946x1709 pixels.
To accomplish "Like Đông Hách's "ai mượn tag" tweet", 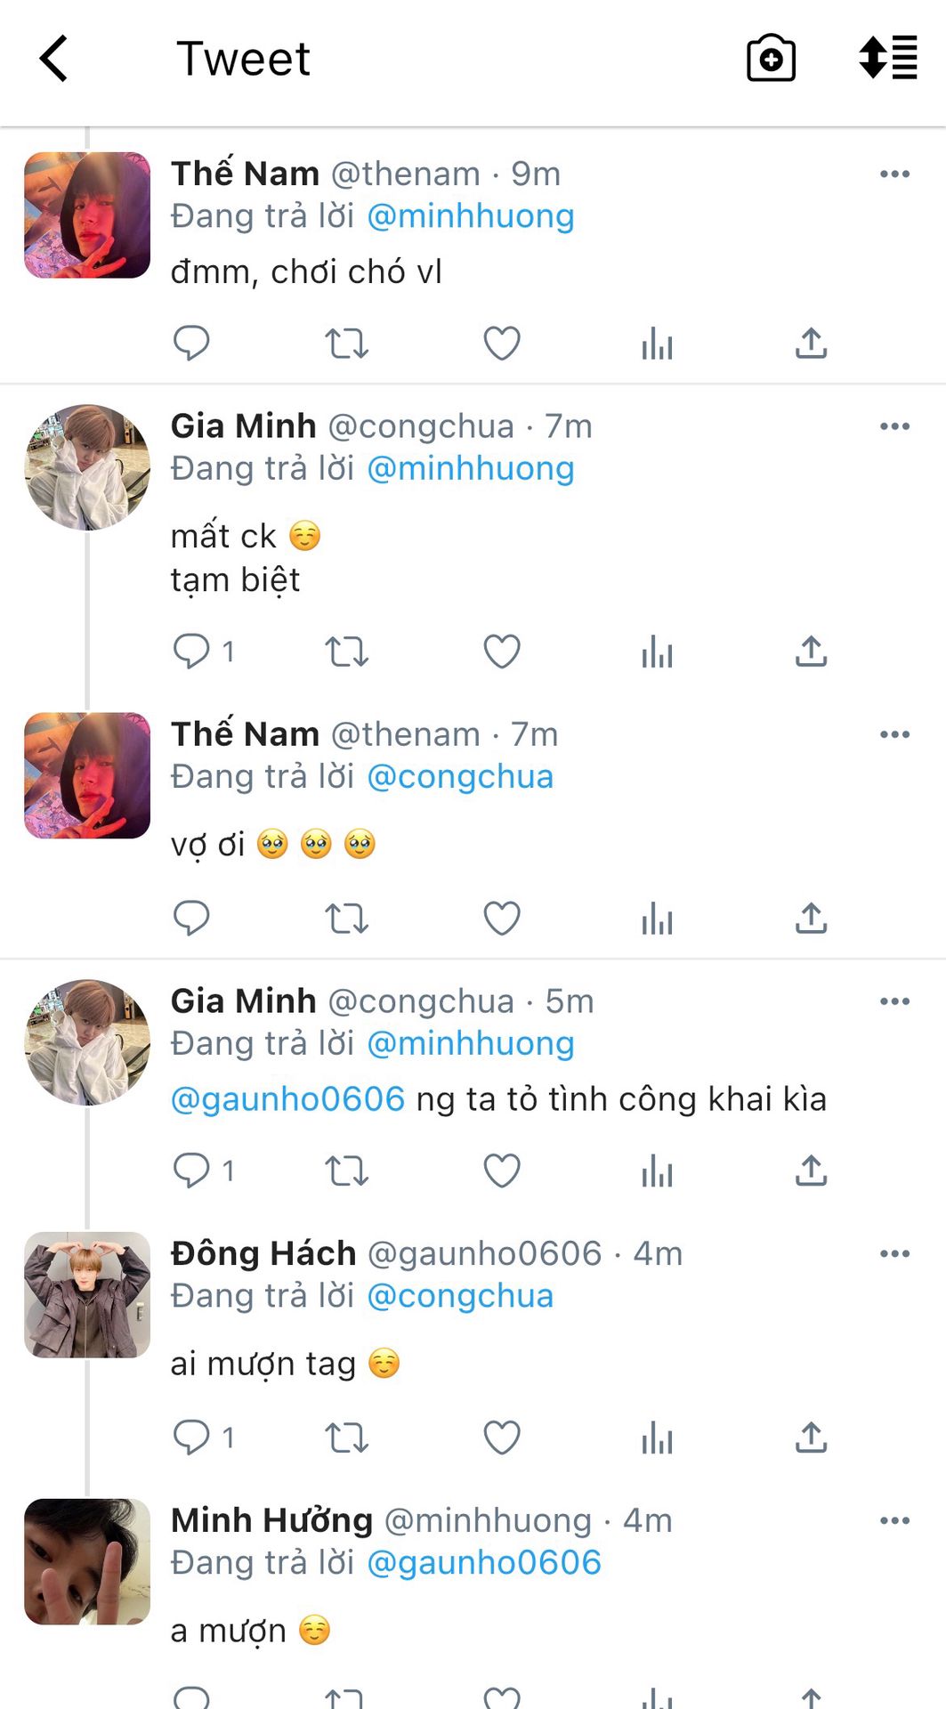I will pos(502,1438).
